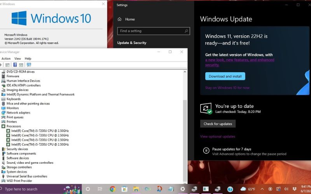Viewport: 311px width, 194px height.
Task: Select the Sound, video and game controllers icon
Action: [3, 163]
